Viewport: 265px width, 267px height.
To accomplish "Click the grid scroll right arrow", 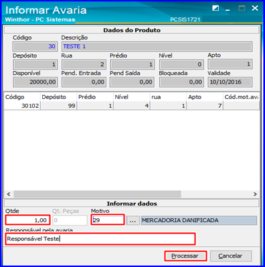I will (x=255, y=194).
